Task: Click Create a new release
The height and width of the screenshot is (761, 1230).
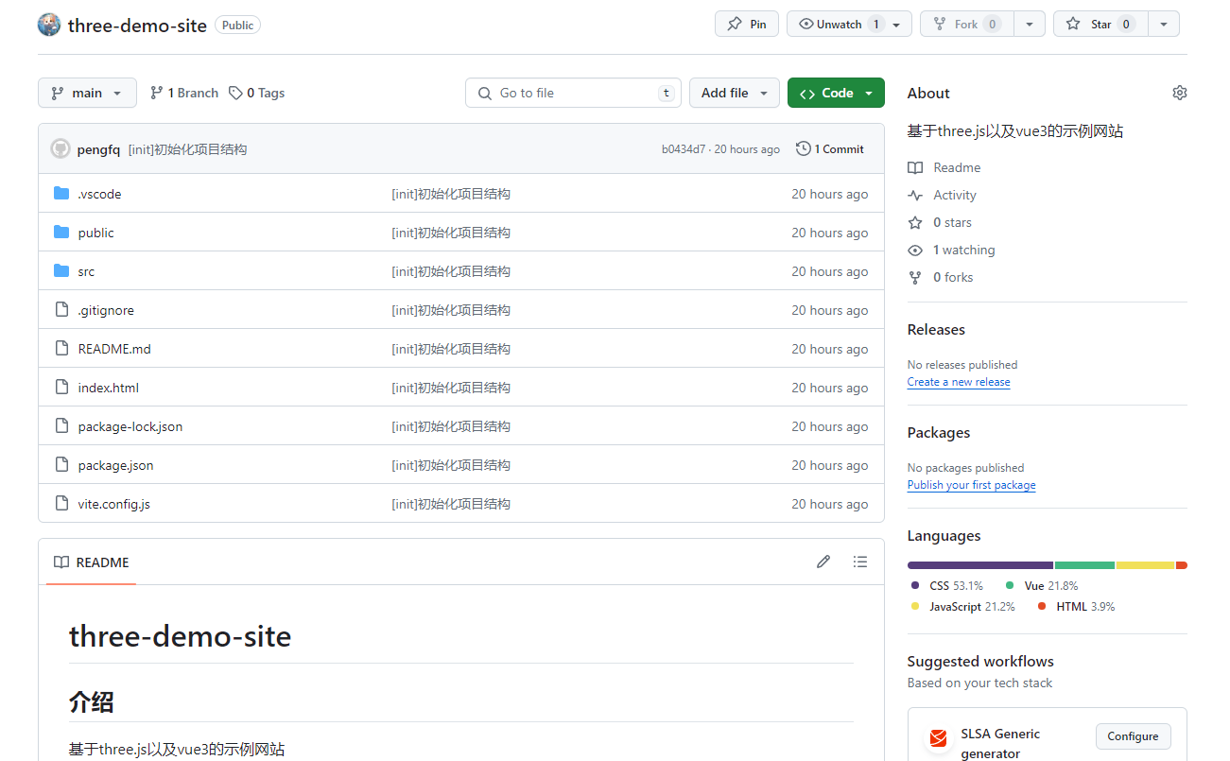Action: pyautogui.click(x=959, y=382)
